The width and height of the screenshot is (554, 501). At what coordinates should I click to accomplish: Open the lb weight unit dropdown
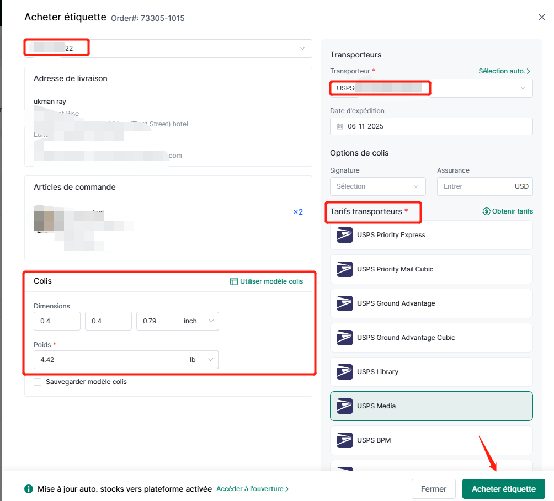tap(202, 360)
